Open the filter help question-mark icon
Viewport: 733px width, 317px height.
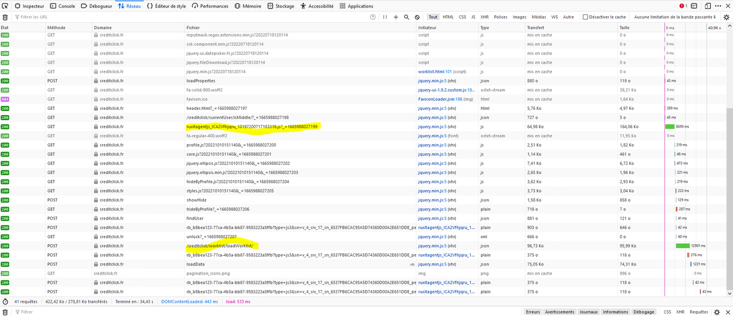coord(373,17)
